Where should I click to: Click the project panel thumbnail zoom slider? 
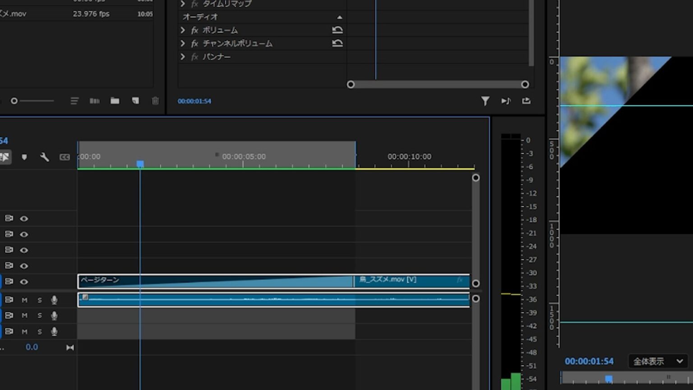(14, 101)
